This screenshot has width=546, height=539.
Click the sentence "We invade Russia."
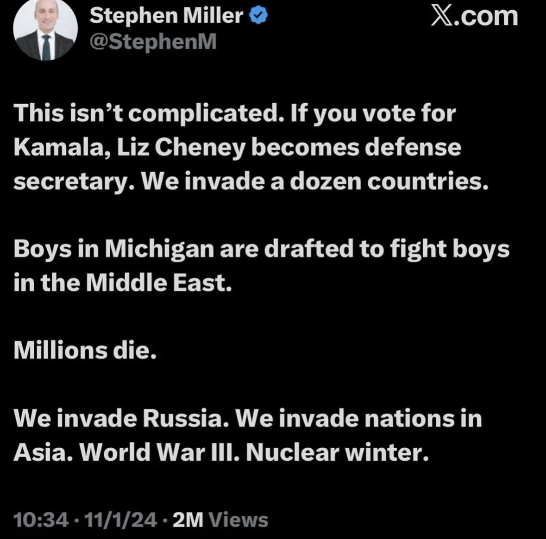point(121,419)
